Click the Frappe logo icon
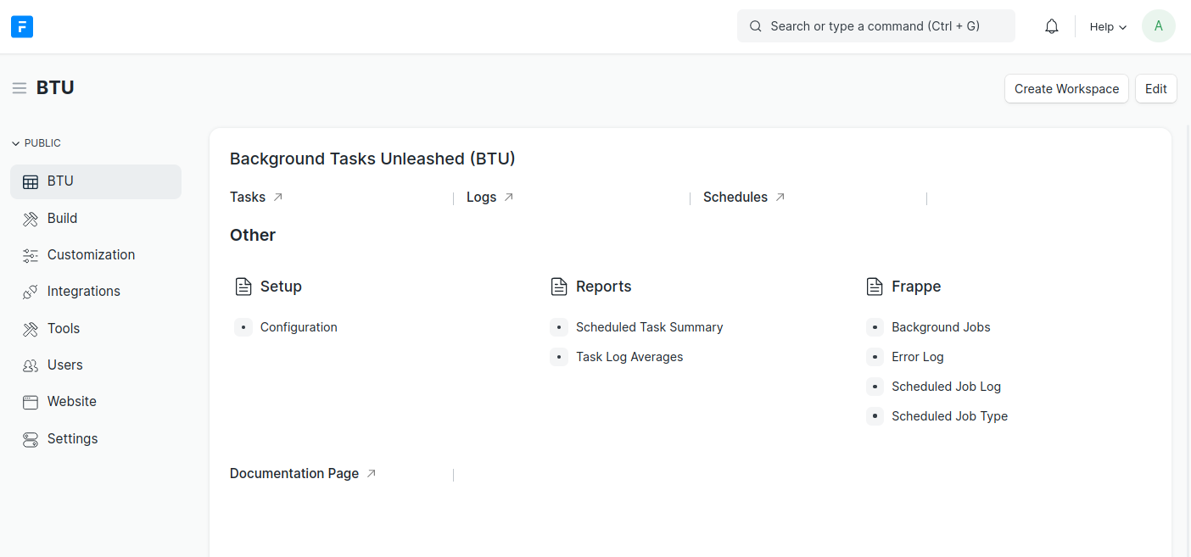This screenshot has height=557, width=1191. tap(22, 26)
